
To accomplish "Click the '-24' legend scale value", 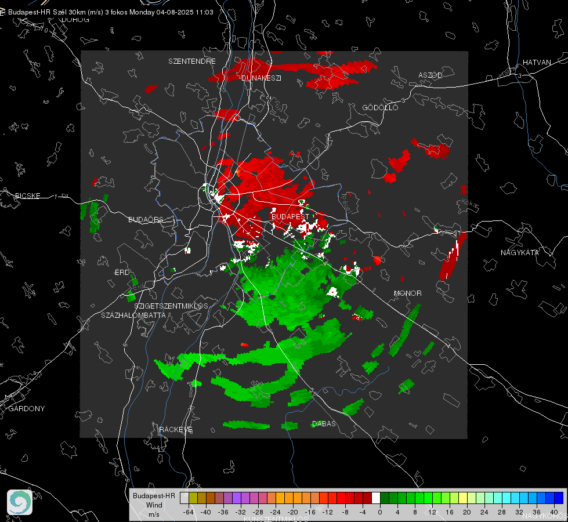I will (276, 512).
